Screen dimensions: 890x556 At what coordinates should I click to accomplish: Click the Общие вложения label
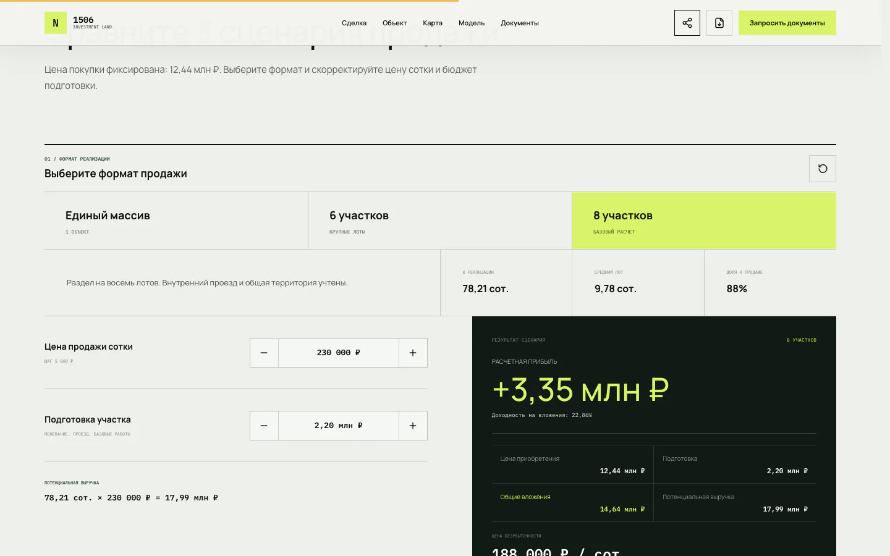pyautogui.click(x=525, y=497)
